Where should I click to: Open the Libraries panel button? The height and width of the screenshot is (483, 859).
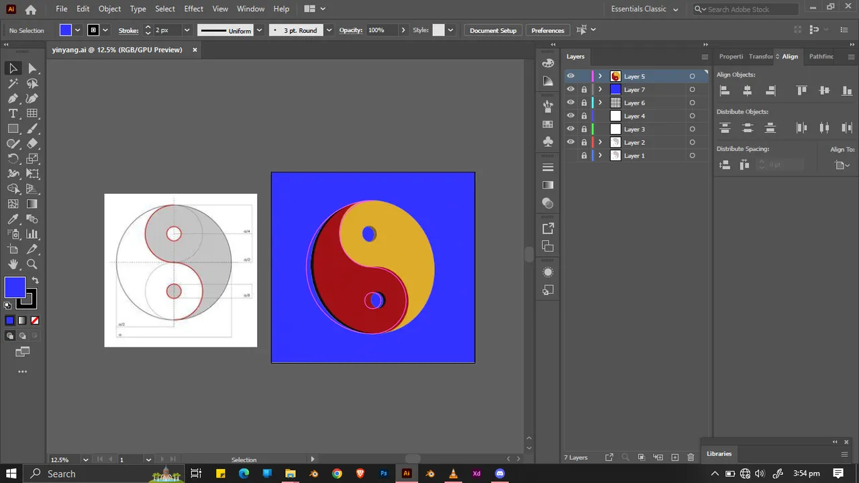point(719,453)
